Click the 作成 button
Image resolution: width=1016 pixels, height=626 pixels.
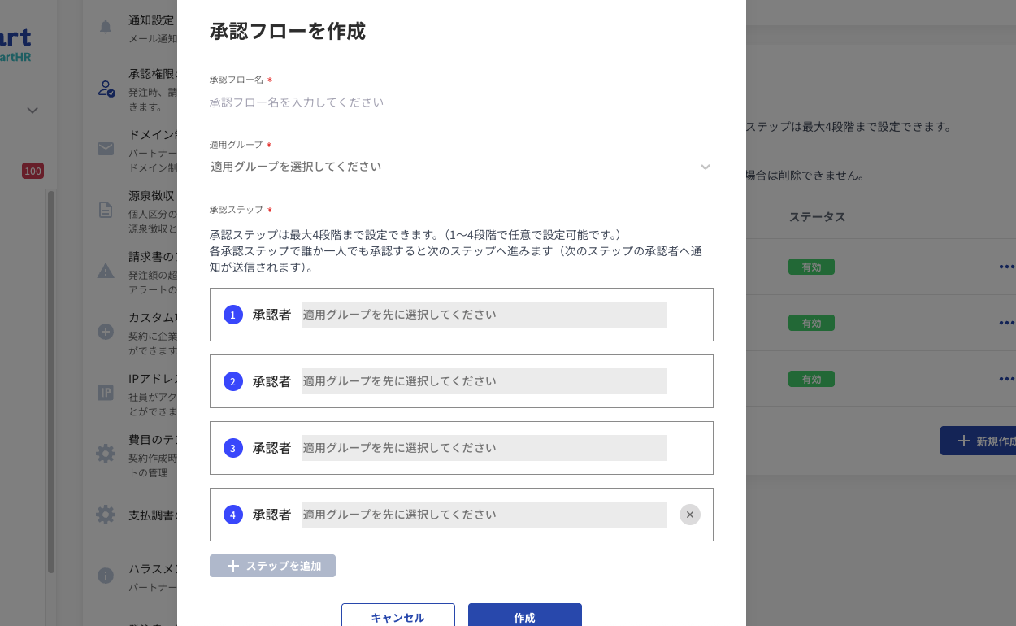click(524, 616)
